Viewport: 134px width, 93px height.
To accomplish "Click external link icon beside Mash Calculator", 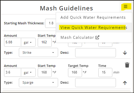I will pyautogui.click(x=97, y=38).
